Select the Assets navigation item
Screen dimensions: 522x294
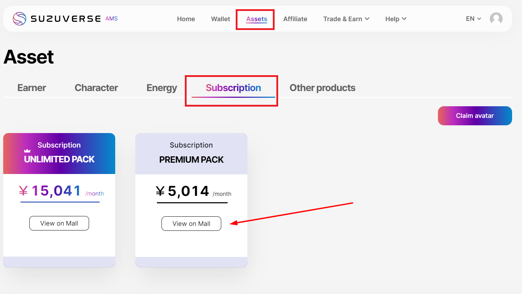(x=257, y=19)
